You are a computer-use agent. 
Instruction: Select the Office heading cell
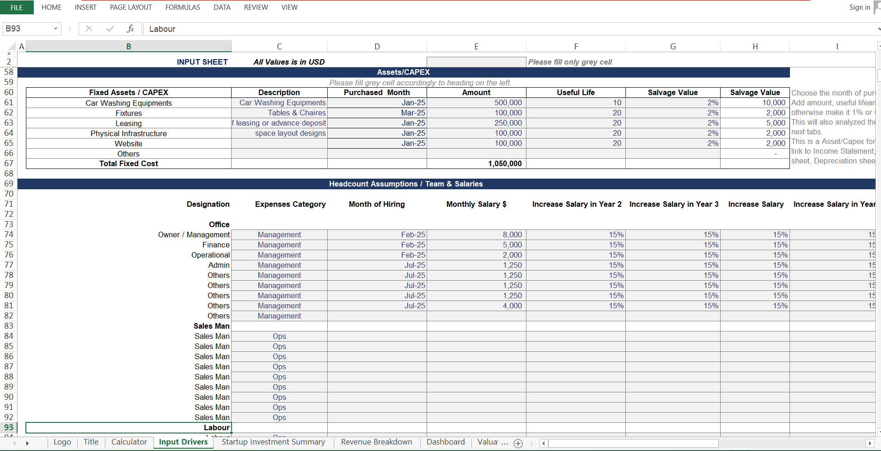(x=128, y=224)
